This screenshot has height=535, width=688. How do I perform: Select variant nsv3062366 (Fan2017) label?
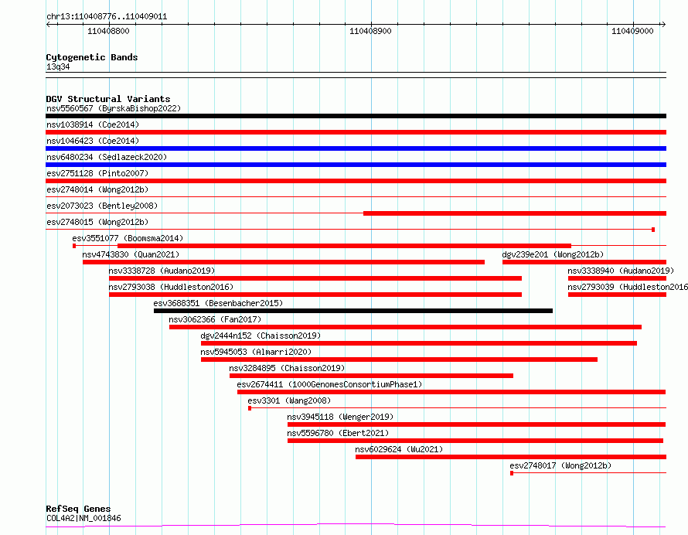(215, 319)
